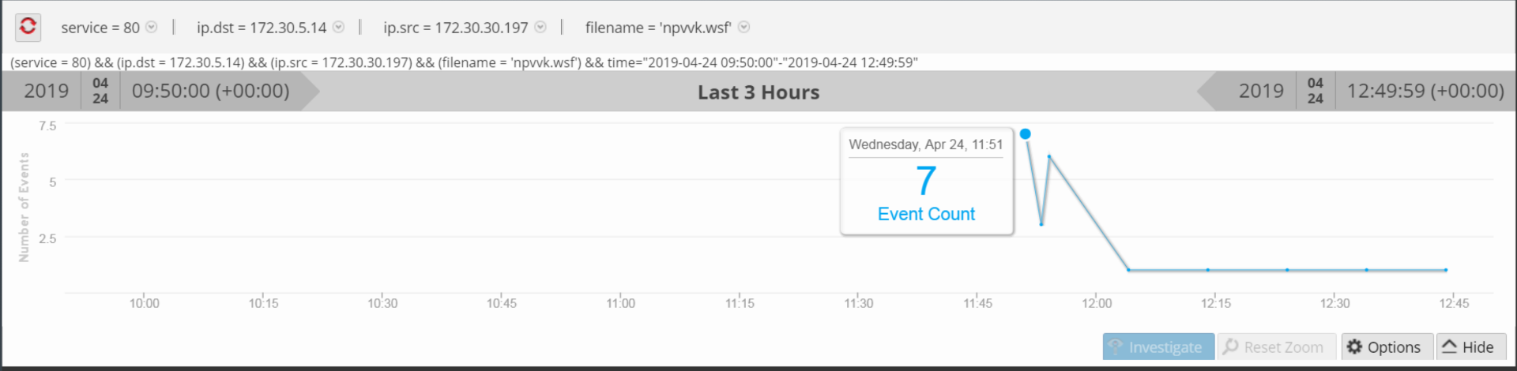The height and width of the screenshot is (371, 1517).
Task: Click the red refresh query icon
Action: [28, 27]
